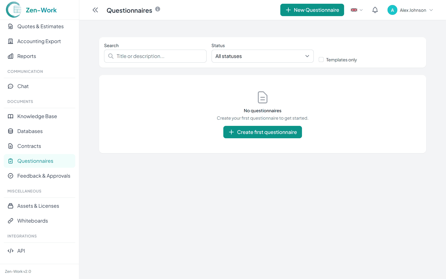Open the All statuses dropdown
This screenshot has height=279, width=446.
[x=262, y=56]
